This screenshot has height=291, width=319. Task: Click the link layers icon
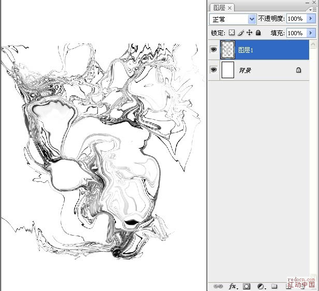coord(218,286)
